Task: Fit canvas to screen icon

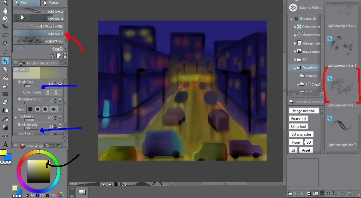Action: (116, 184)
